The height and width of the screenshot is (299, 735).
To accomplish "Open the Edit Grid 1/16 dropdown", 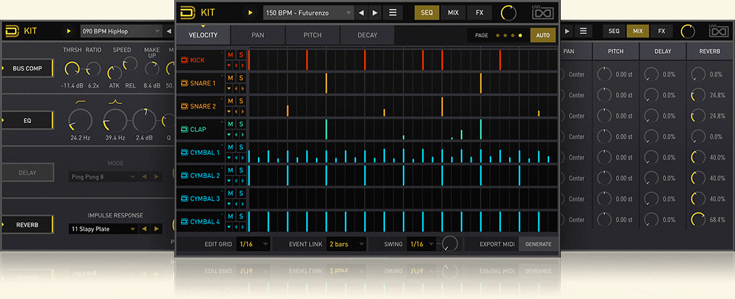I will tap(253, 244).
